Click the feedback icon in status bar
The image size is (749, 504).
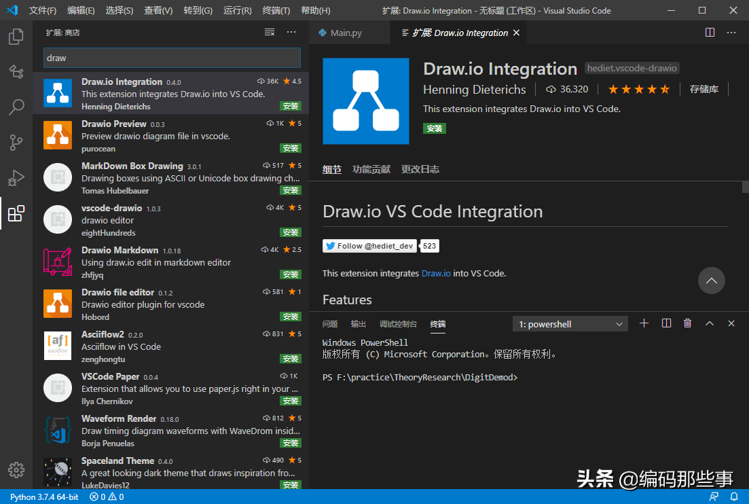(714, 497)
